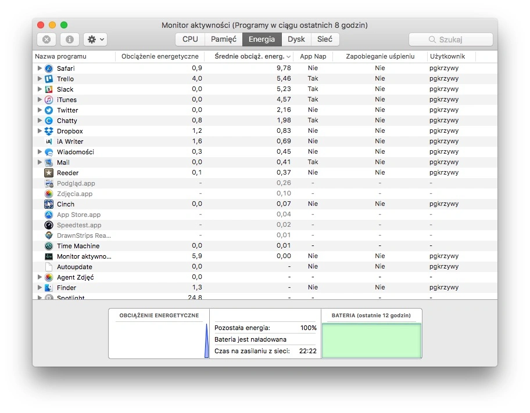
Task: Click the Reeder row name
Action: coord(67,173)
